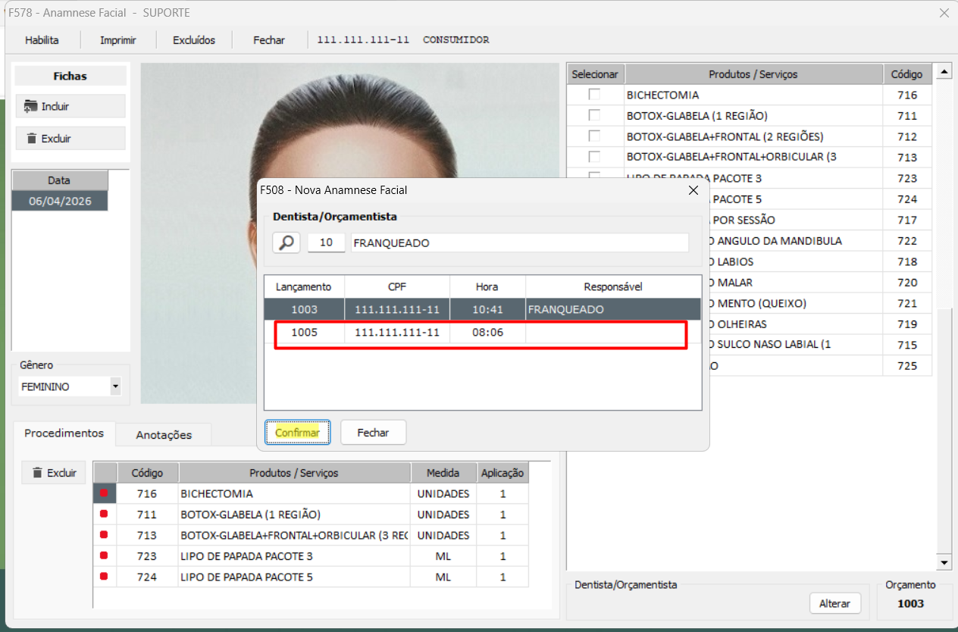
Task: Select the Procedimentos tab
Action: 64,433
